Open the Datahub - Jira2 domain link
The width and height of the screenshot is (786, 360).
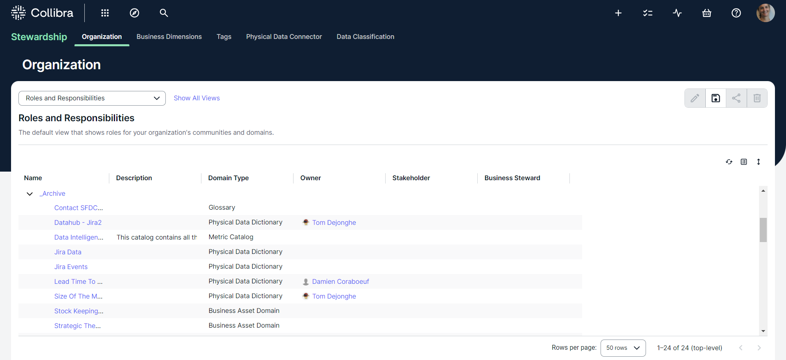pos(78,222)
